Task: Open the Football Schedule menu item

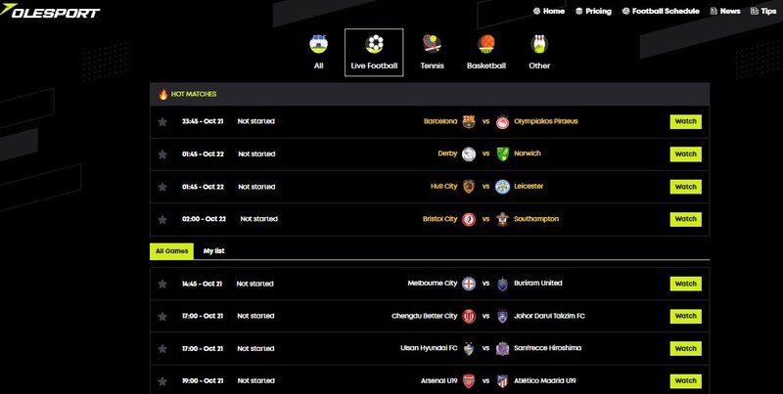Action: pyautogui.click(x=665, y=11)
